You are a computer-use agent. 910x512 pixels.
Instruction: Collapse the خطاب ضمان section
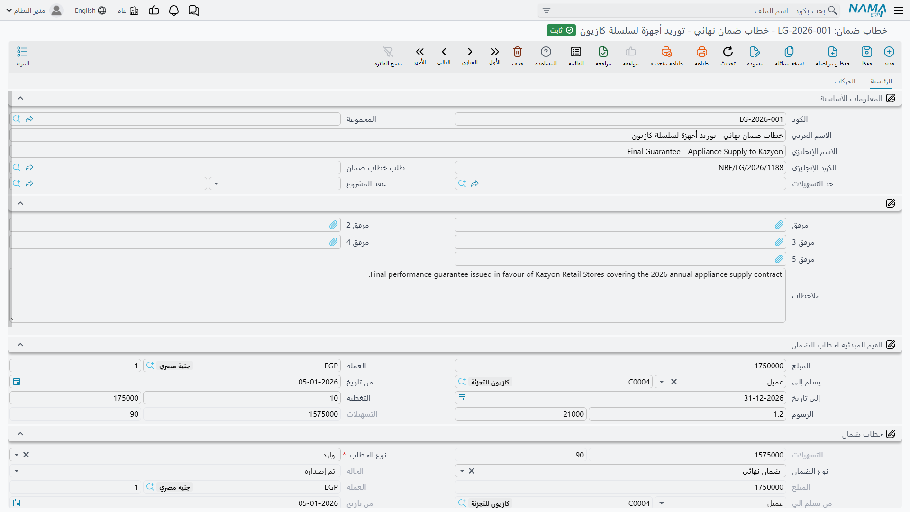[x=20, y=434]
